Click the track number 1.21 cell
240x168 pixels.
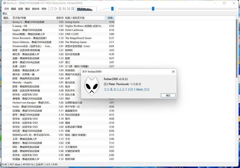coord(61,50)
